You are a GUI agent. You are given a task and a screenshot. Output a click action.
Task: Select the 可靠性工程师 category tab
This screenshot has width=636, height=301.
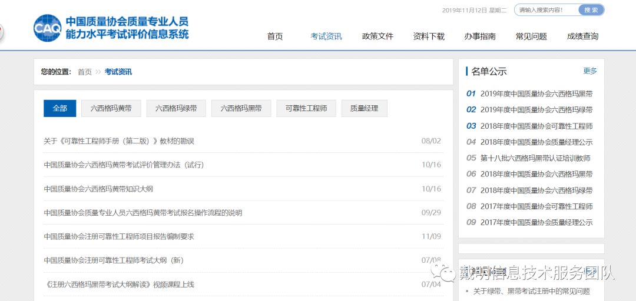click(306, 109)
